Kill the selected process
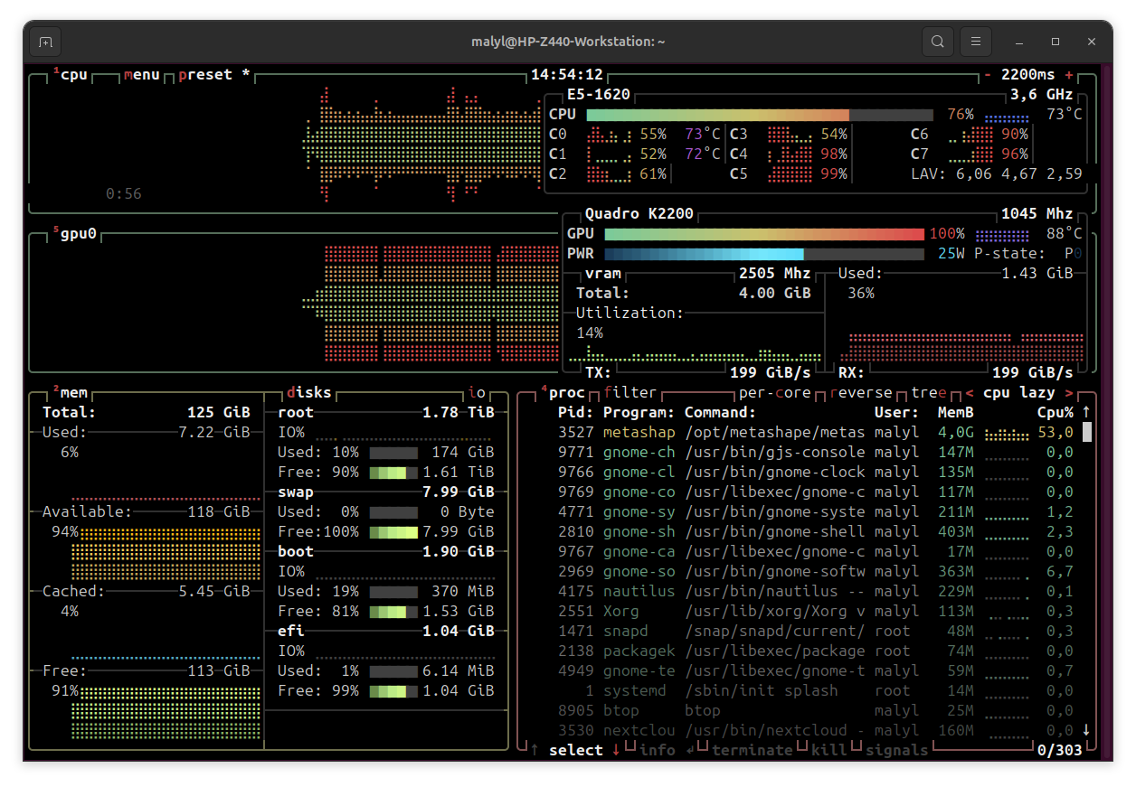The image size is (1136, 787). pyautogui.click(x=829, y=750)
